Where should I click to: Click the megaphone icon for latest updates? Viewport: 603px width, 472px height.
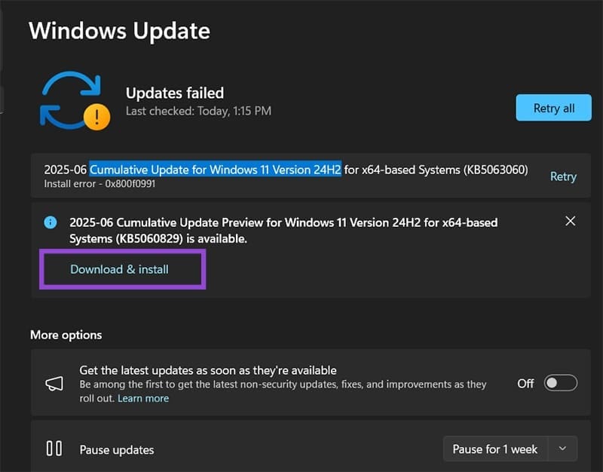(54, 384)
